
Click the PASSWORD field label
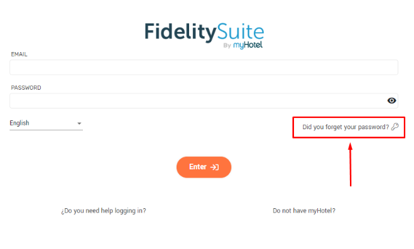click(26, 88)
